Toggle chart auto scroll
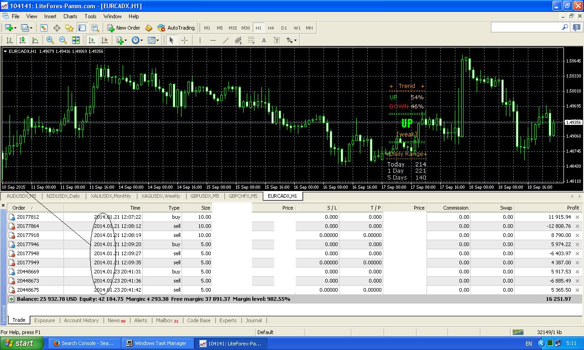Screen dimensions: 584x350 [x=91, y=40]
